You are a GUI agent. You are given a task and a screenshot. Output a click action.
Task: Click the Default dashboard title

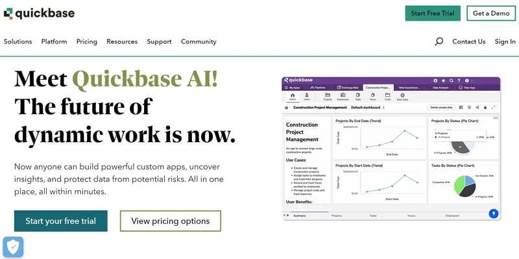coord(367,107)
